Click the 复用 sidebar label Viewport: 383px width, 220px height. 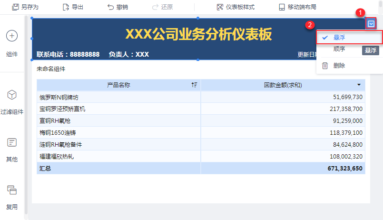(x=12, y=207)
